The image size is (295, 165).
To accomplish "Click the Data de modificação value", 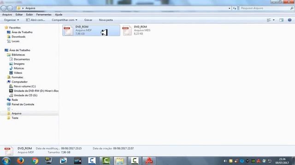I will click(x=71, y=148).
